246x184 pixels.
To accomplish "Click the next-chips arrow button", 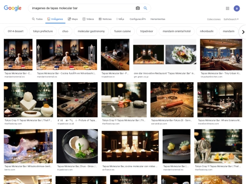I will pyautogui.click(x=243, y=32).
